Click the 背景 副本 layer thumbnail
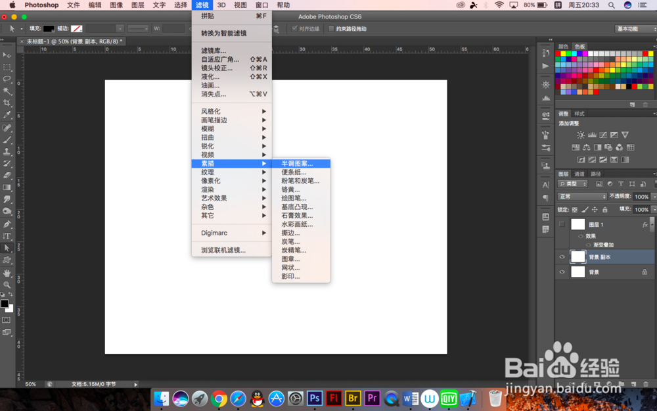The image size is (657, 411). pyautogui.click(x=578, y=256)
